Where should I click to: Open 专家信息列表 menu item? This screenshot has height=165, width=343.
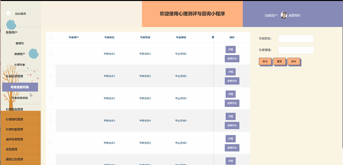coord(20,87)
